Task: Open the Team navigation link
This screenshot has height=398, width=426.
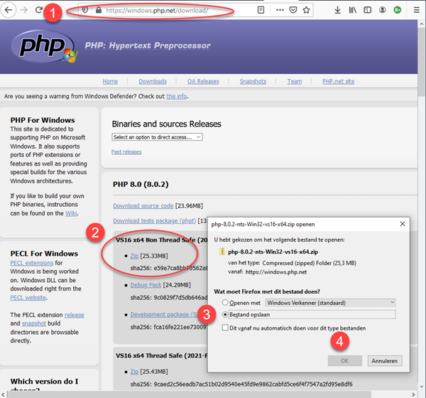Action: point(295,81)
